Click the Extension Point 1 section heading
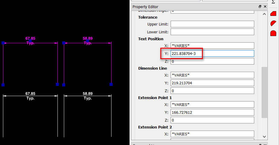This screenshot has height=145, width=279. pos(155,98)
